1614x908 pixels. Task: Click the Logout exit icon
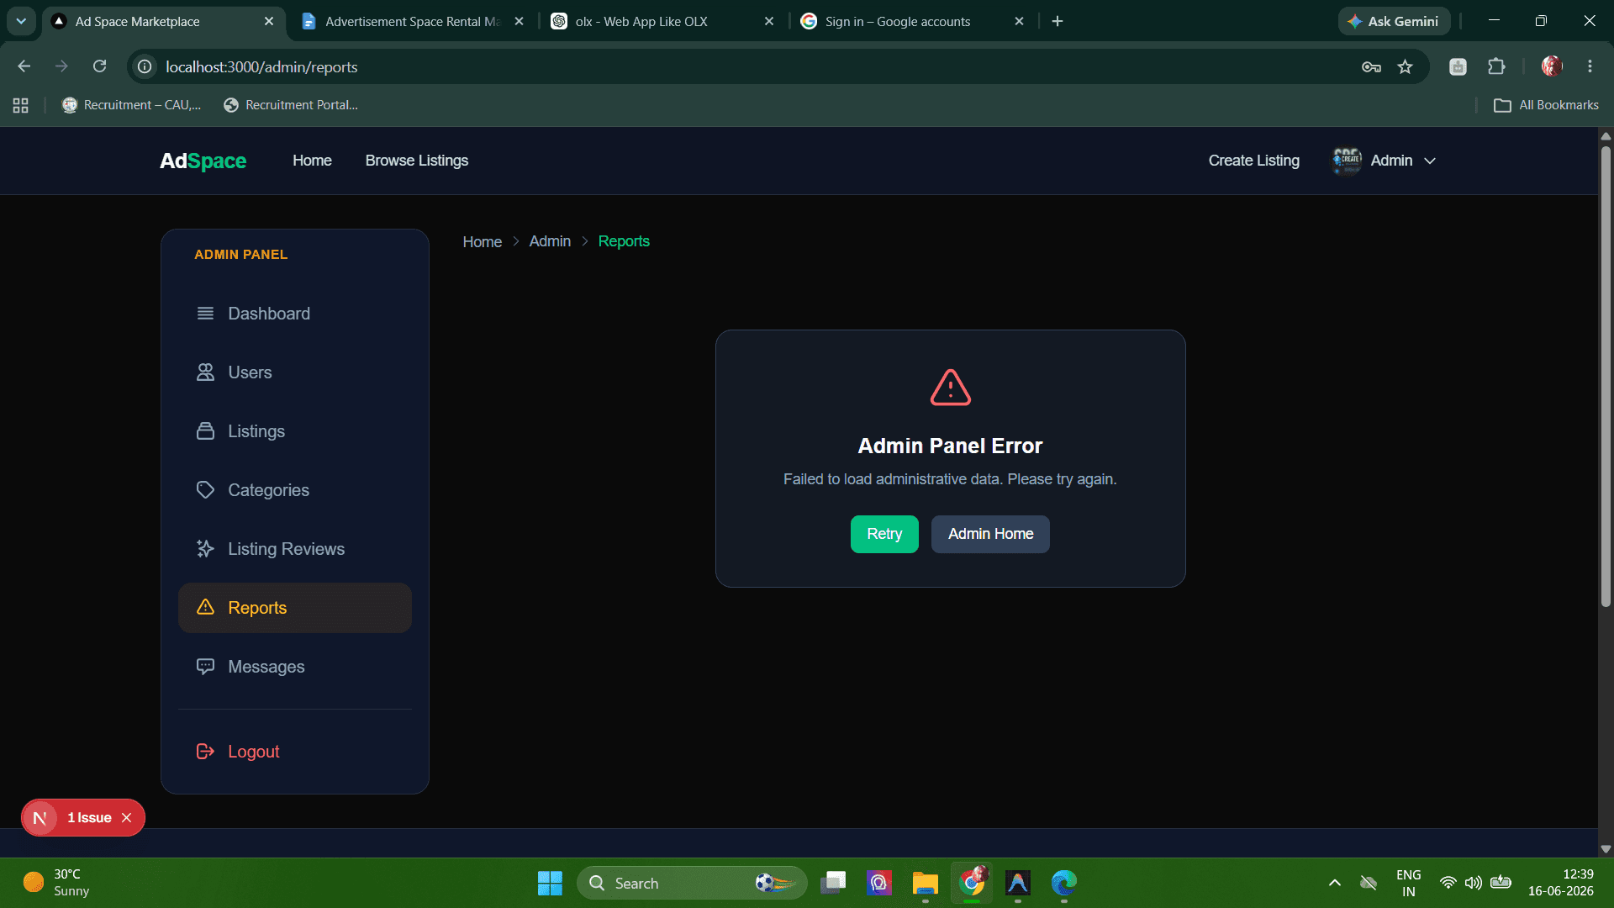(x=205, y=752)
